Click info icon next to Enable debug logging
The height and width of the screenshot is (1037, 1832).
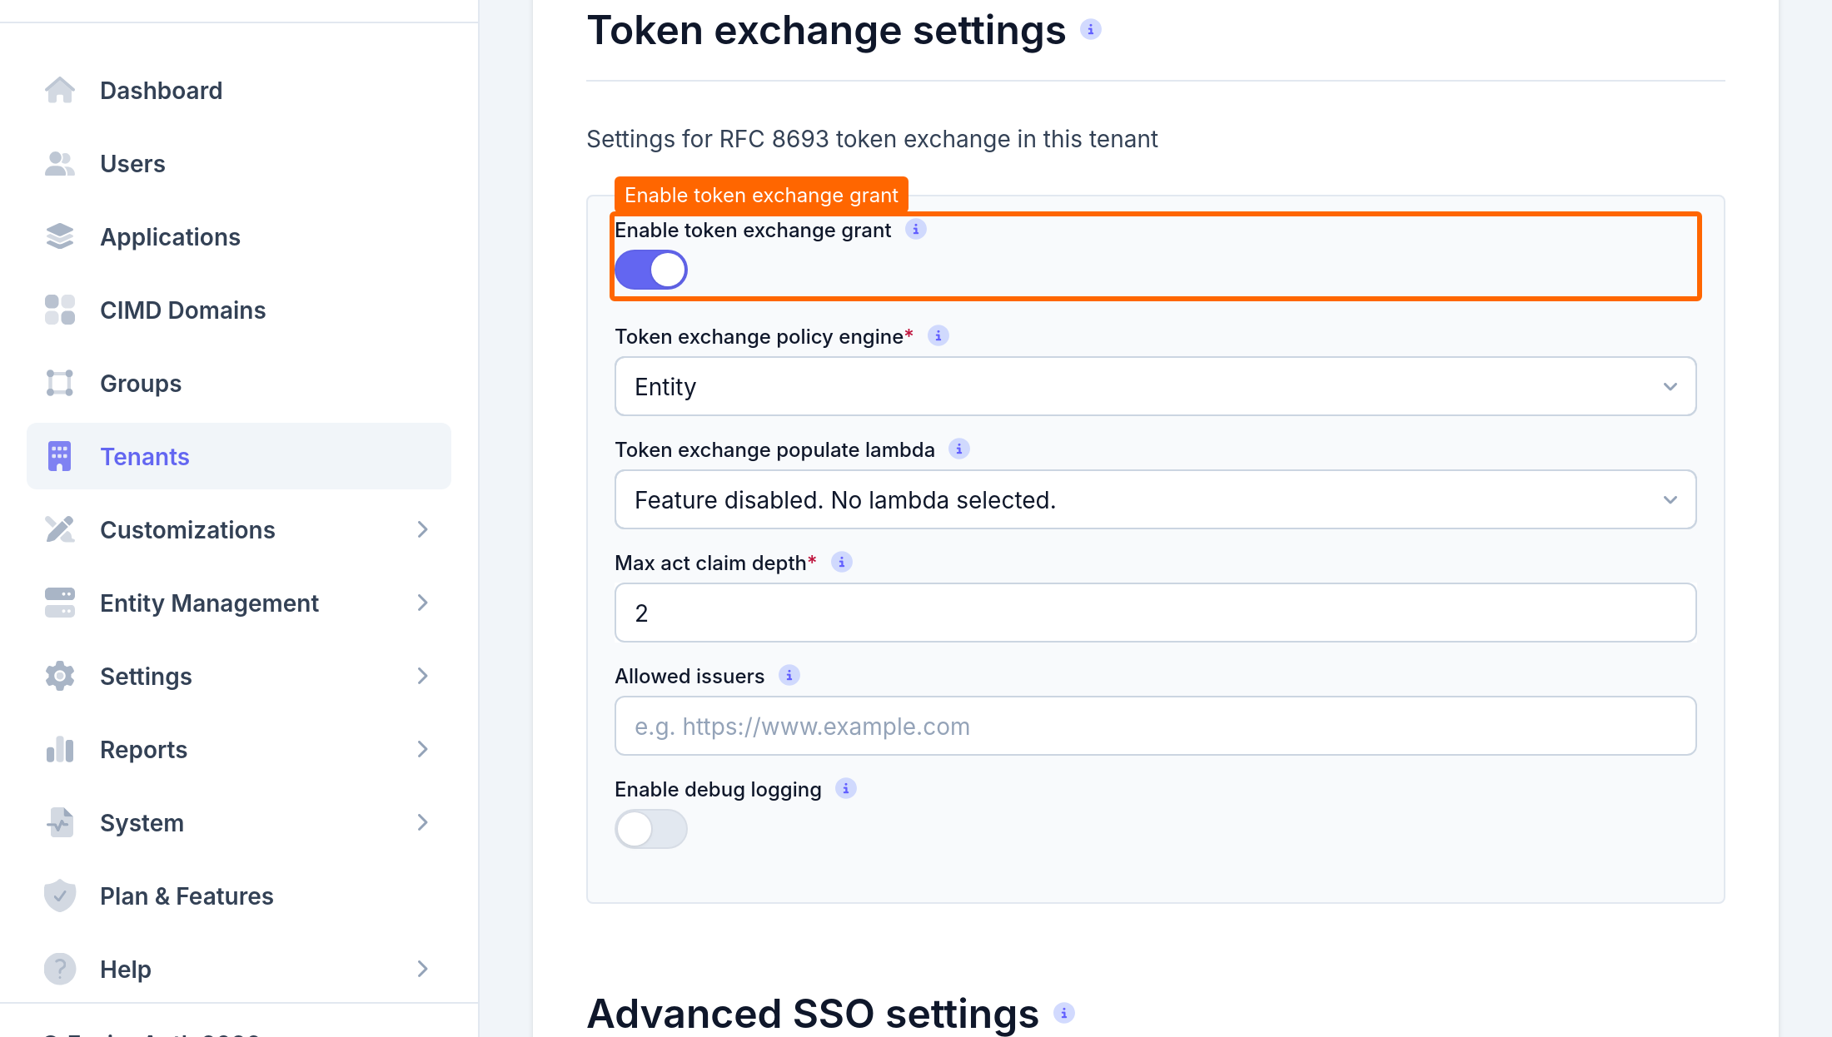(x=846, y=788)
